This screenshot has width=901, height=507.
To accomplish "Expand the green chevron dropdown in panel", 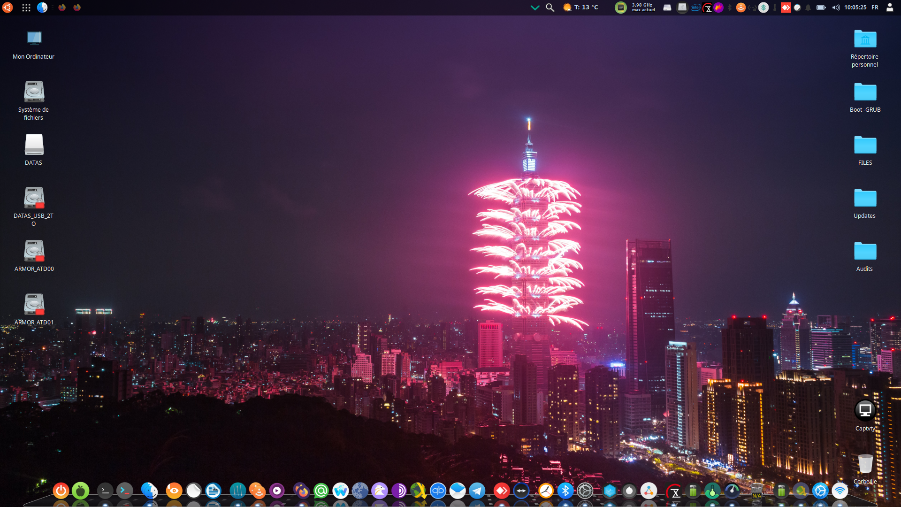I will pyautogui.click(x=534, y=8).
